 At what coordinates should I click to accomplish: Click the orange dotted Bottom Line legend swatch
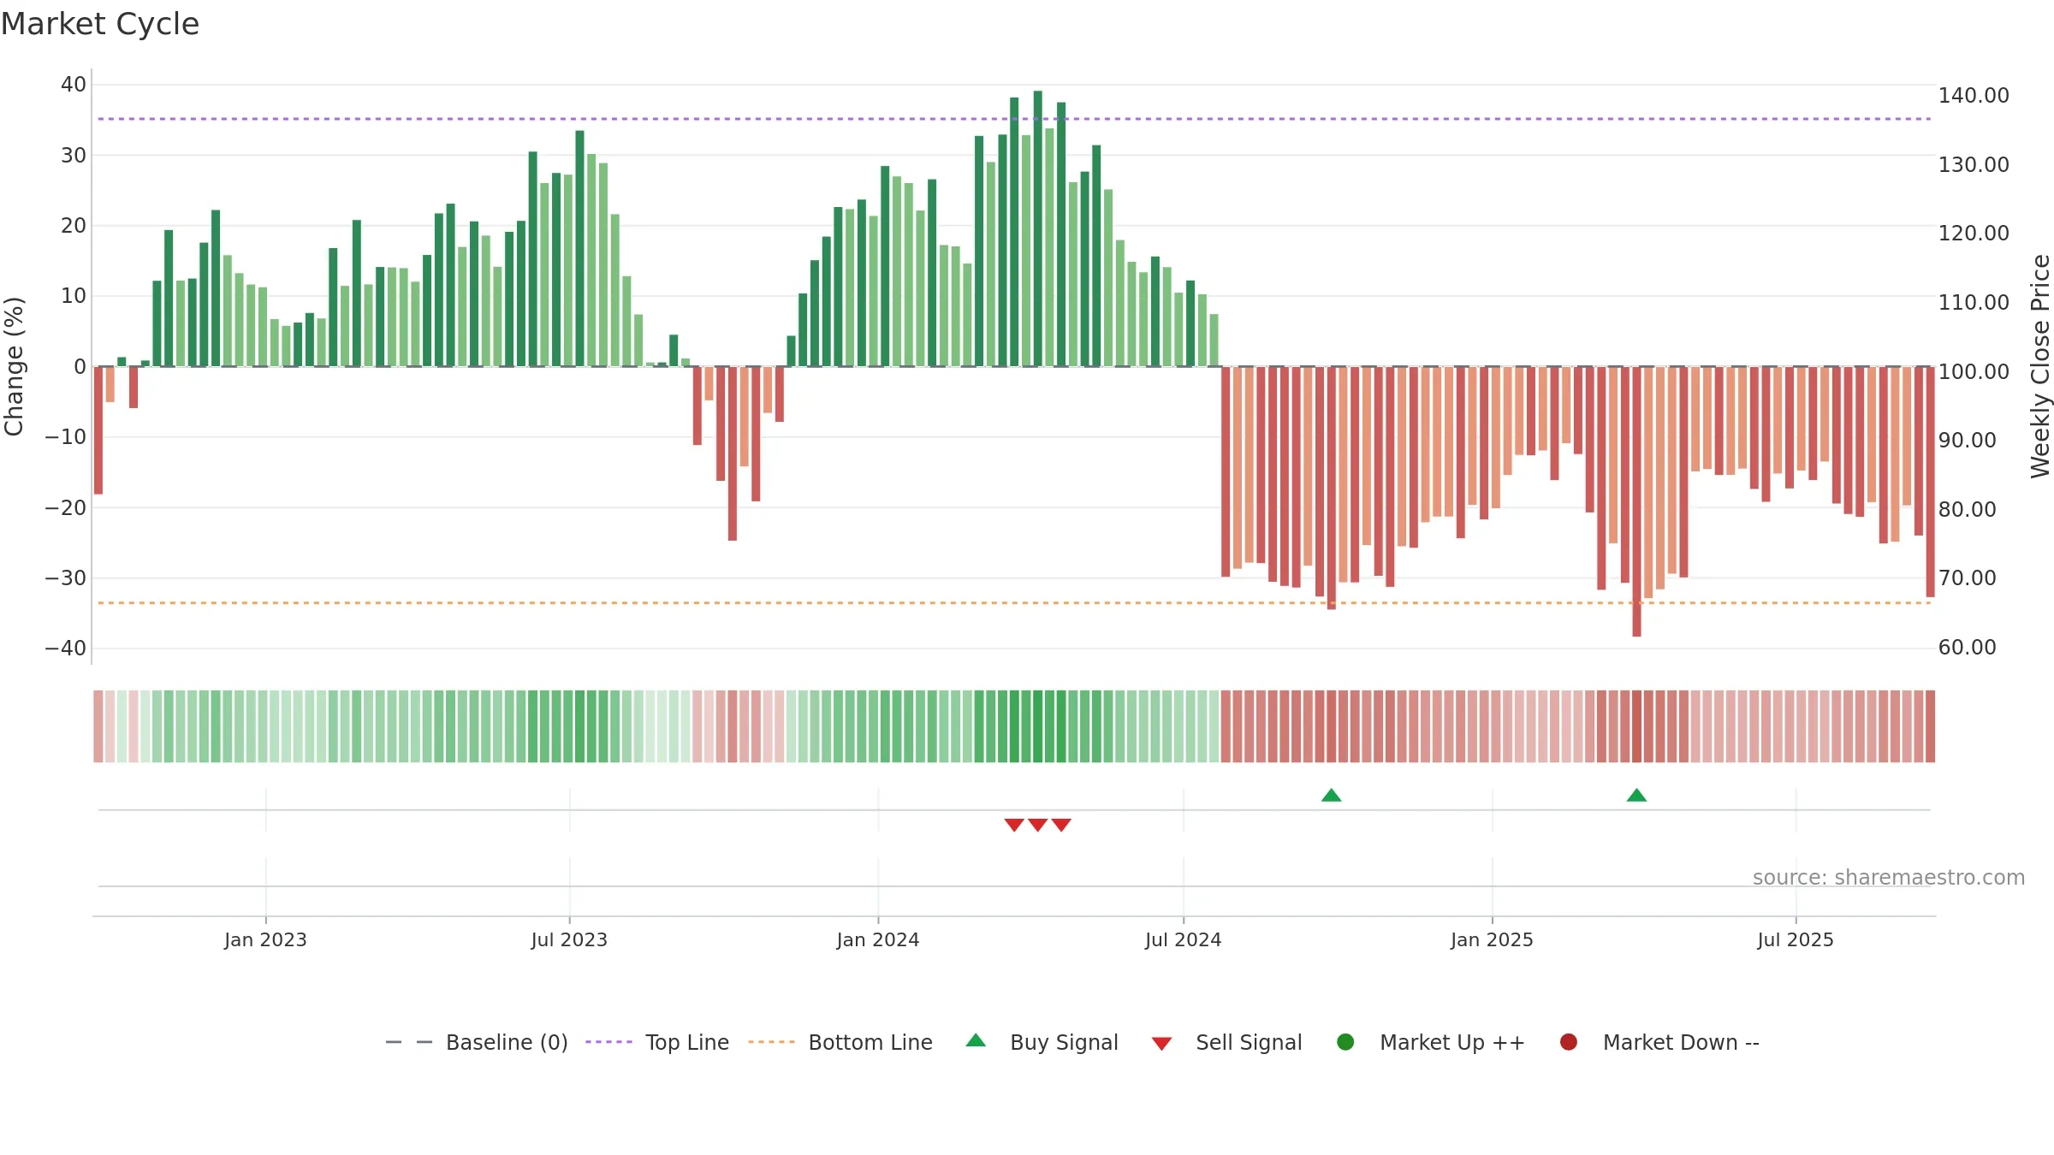(771, 1042)
